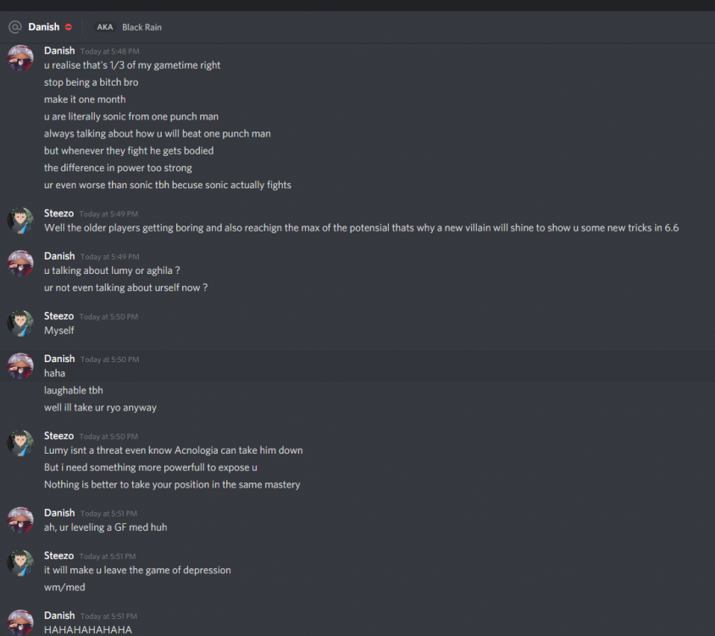
Task: Click the Danish username above 'haha'
Action: coord(59,359)
